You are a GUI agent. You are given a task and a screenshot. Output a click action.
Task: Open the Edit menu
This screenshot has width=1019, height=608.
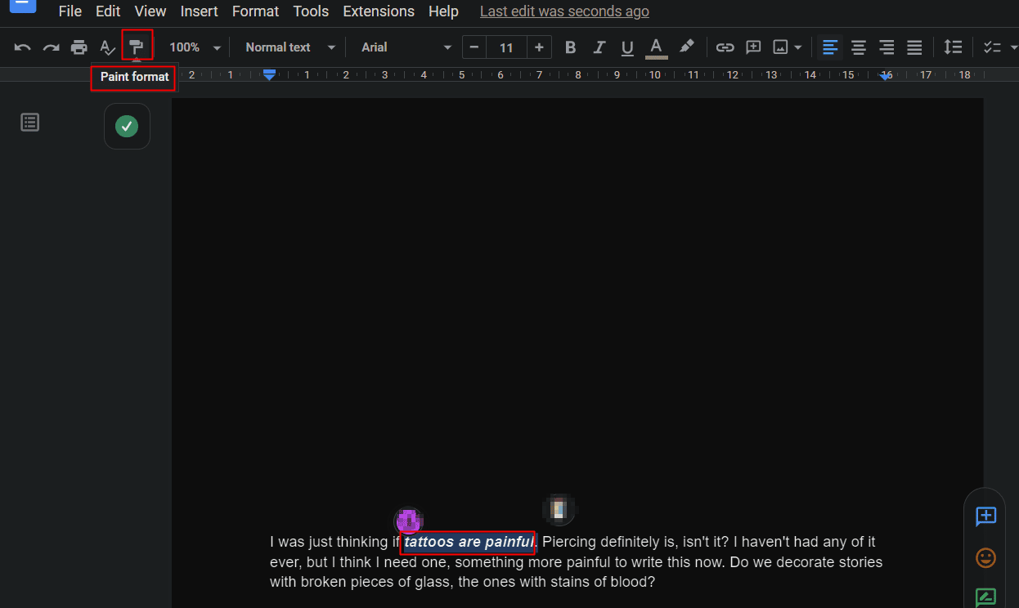point(108,11)
